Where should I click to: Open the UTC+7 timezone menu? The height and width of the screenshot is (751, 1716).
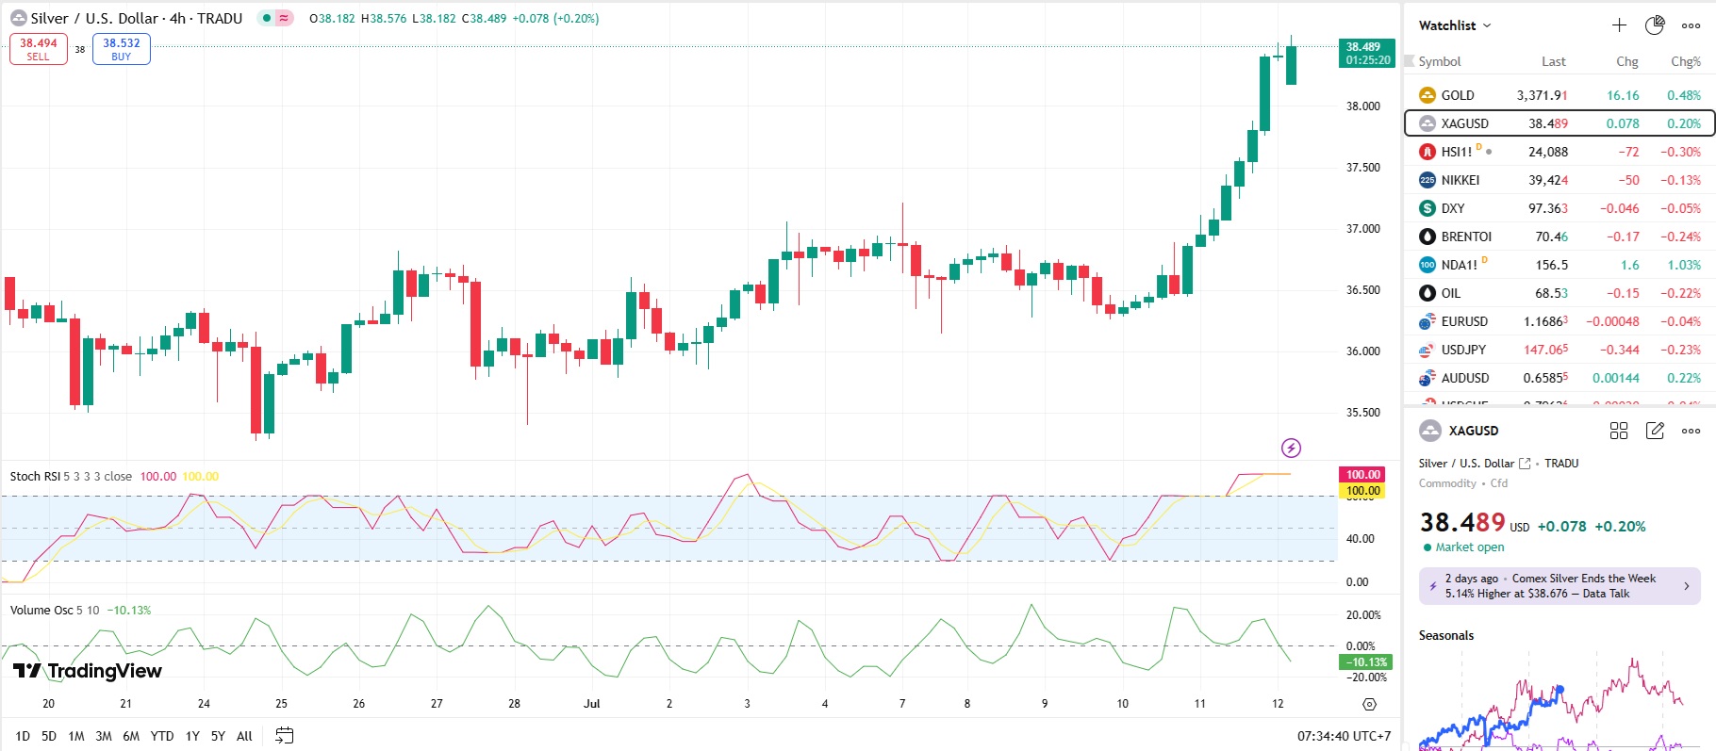(x=1344, y=736)
